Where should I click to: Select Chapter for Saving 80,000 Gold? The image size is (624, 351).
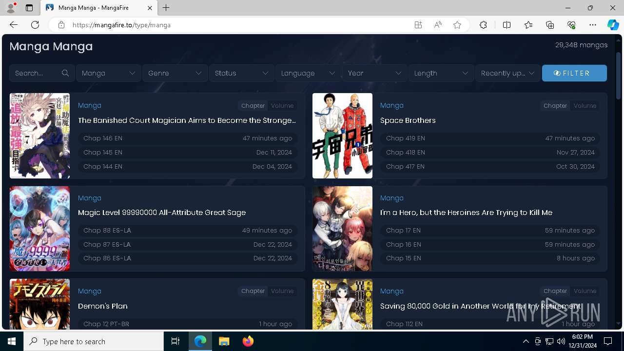[x=555, y=291]
